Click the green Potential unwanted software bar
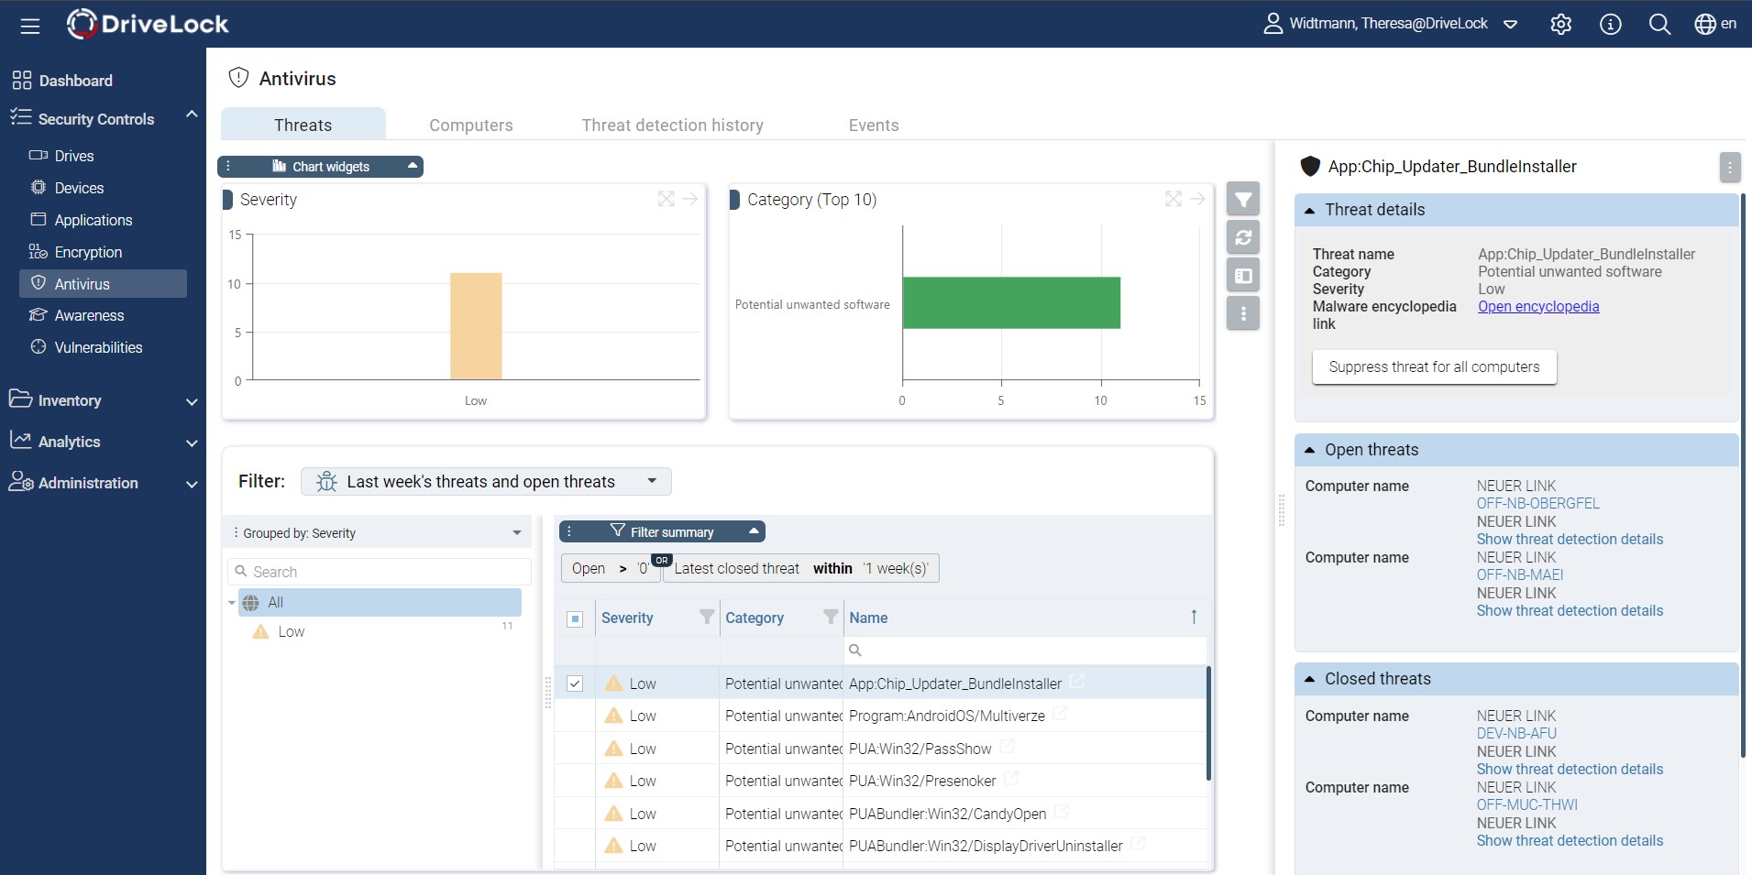 click(1011, 302)
